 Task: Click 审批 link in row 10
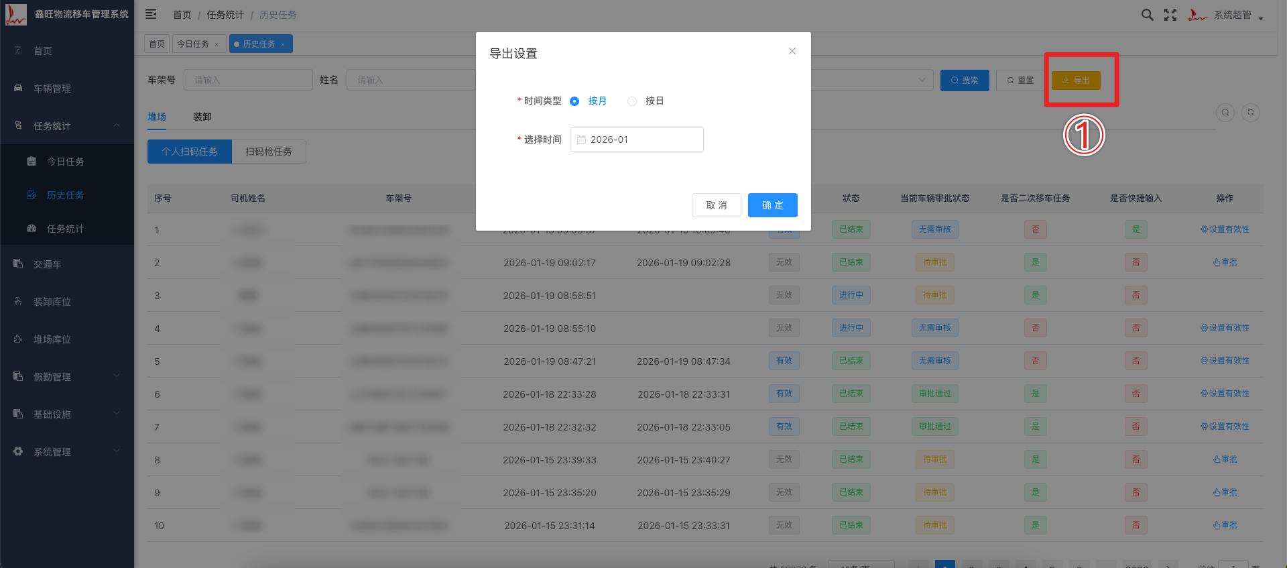pyautogui.click(x=1225, y=525)
